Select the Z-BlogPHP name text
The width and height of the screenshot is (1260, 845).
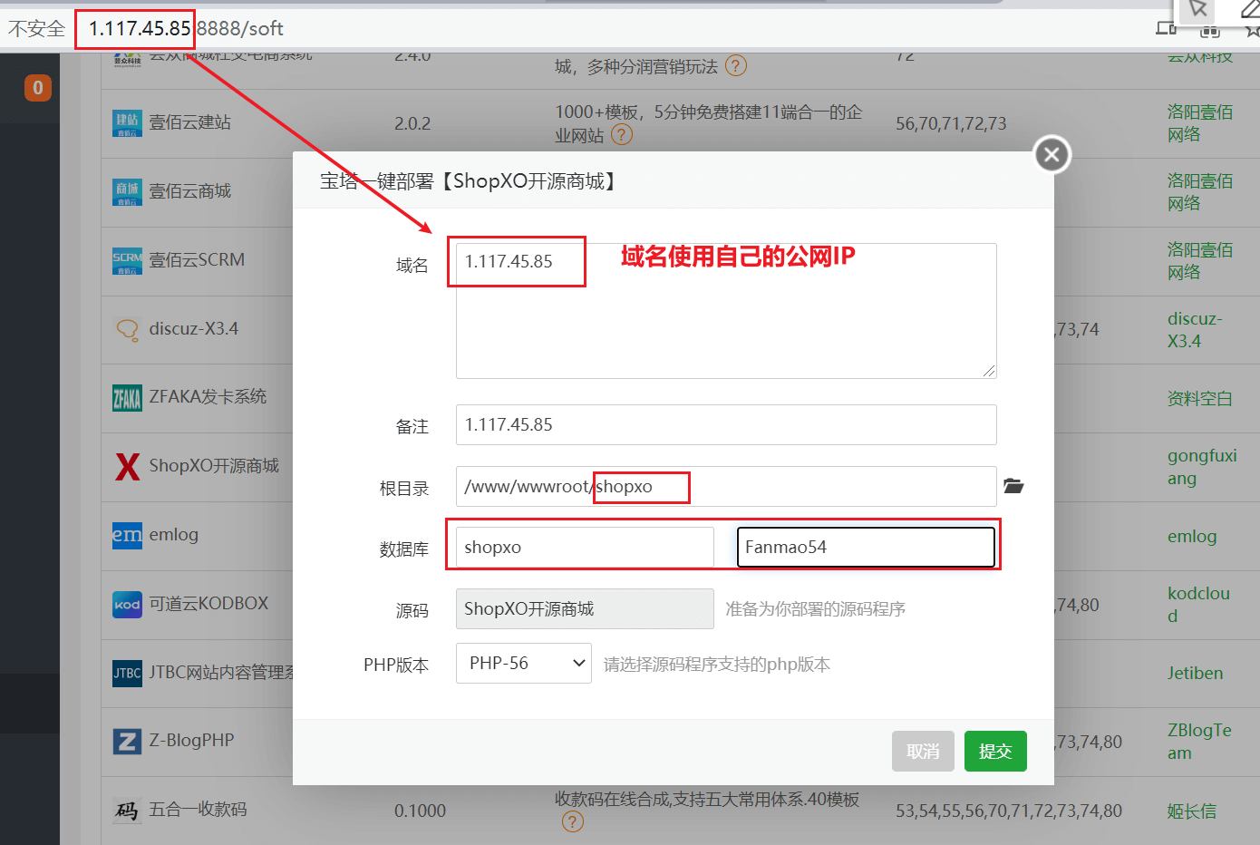click(x=192, y=741)
